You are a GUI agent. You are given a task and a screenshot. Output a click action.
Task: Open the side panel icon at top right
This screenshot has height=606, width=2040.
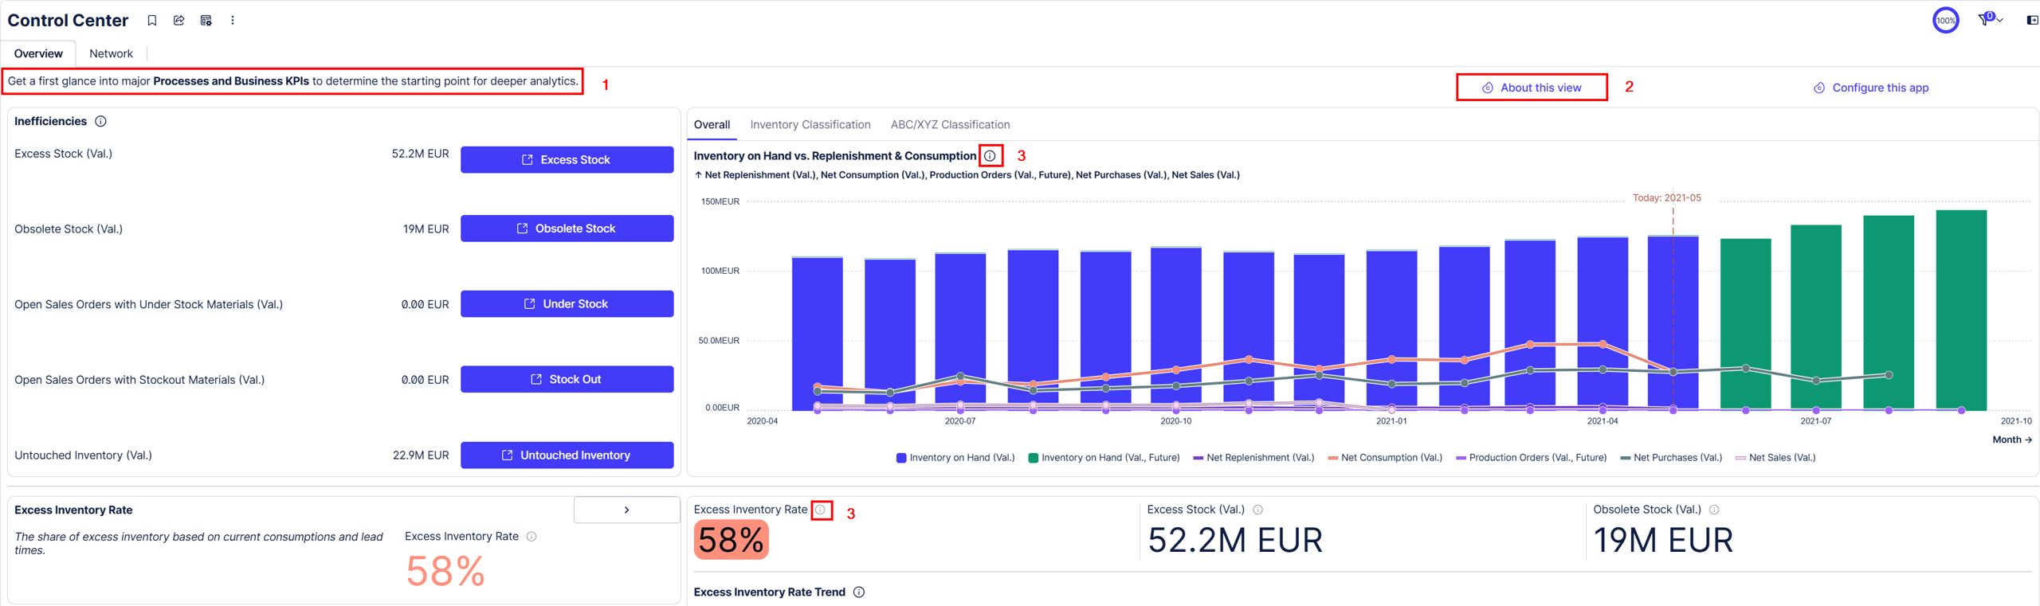point(2031,21)
